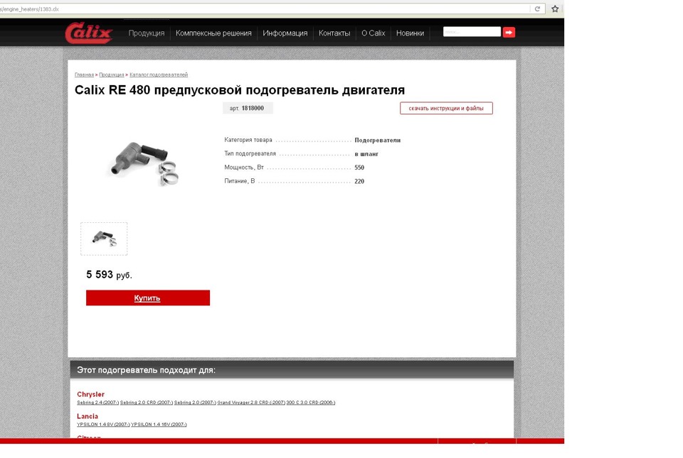Click the Calix logo
This screenshot has width=683, height=458.
tap(90, 33)
